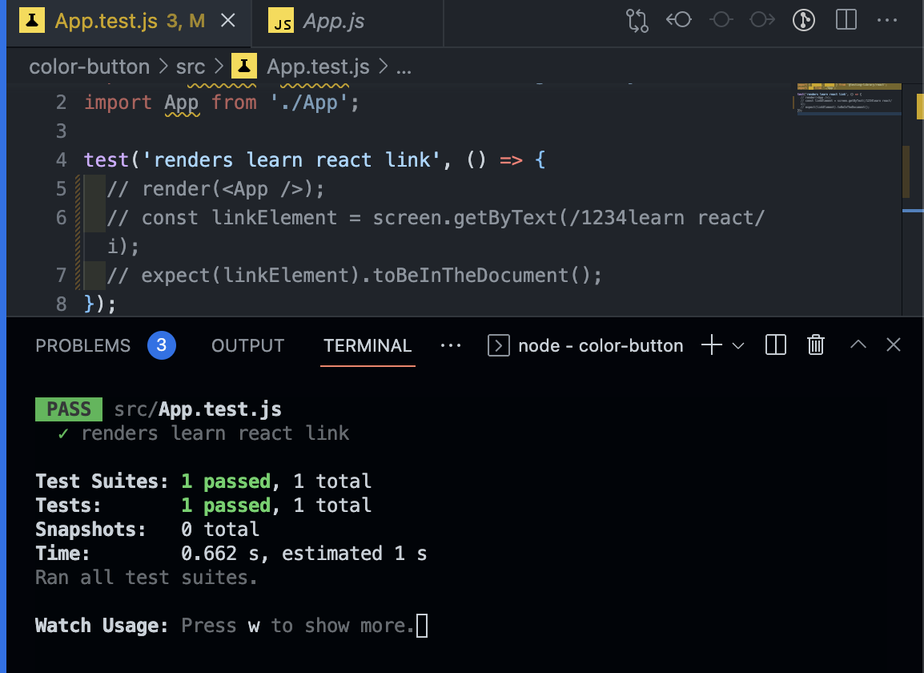The height and width of the screenshot is (673, 924).
Task: Click the flask icon on App.test.js tab
Action: 32,21
